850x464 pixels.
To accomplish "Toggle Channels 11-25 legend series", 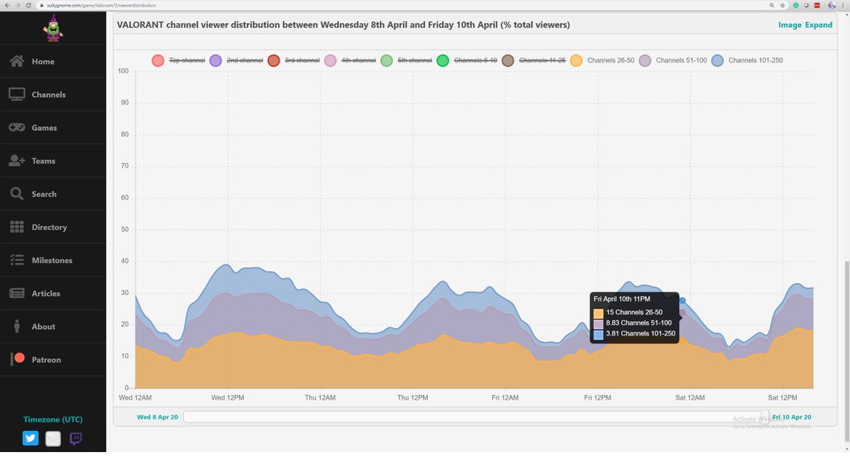I will (x=534, y=60).
